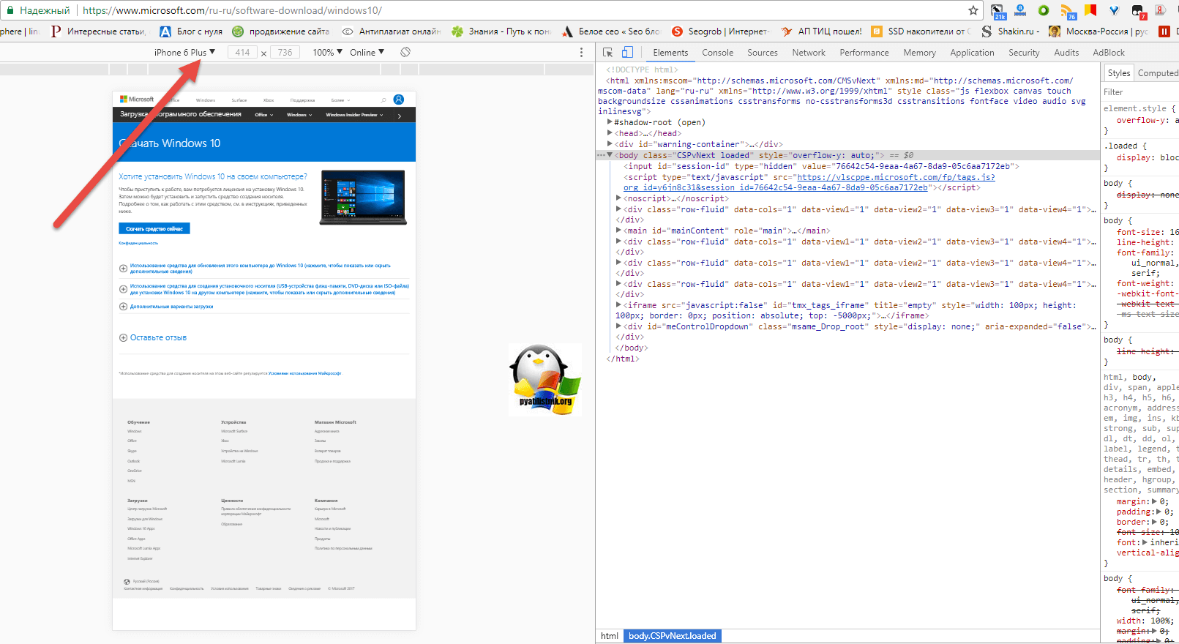This screenshot has width=1179, height=644.
Task: Click the search magnifier on Microsoft page
Action: click(383, 100)
